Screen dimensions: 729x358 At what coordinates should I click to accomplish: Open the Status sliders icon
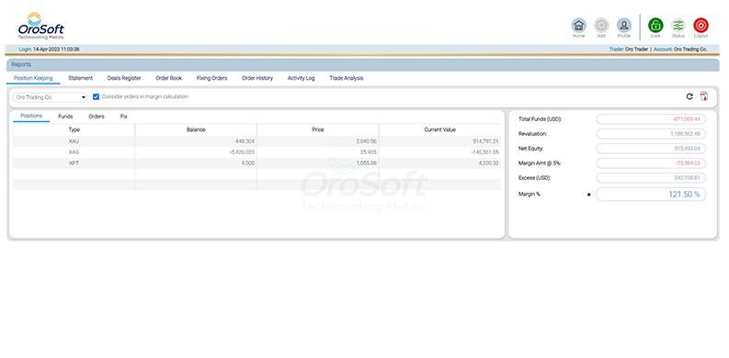pos(678,25)
